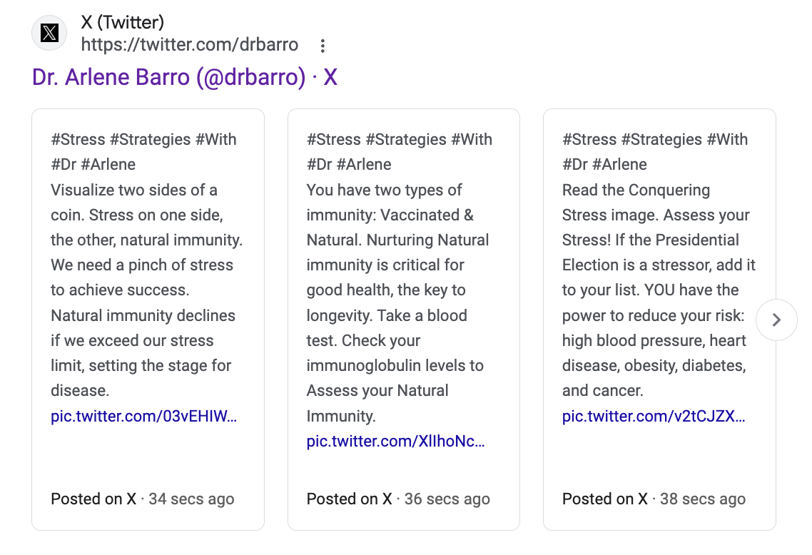
Task: Click hashtags line in the second tweet card
Action: click(400, 152)
